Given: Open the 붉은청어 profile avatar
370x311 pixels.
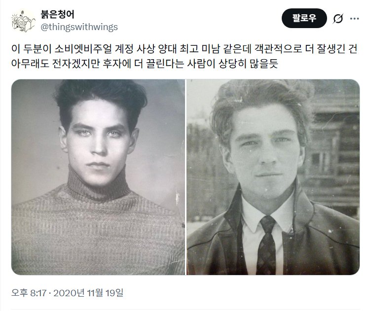Looking at the screenshot, I should coord(23,21).
